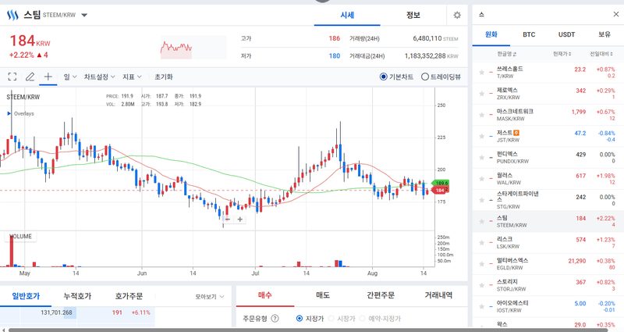Click the 184 red current price label

[x=440, y=190]
